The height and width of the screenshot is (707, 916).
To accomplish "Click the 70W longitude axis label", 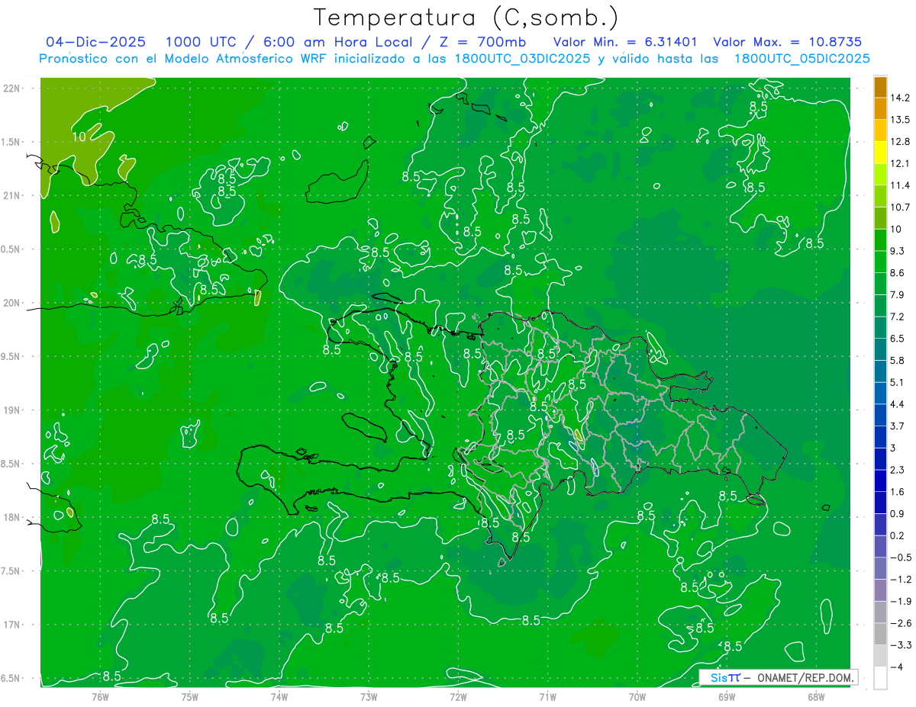I will point(637,696).
